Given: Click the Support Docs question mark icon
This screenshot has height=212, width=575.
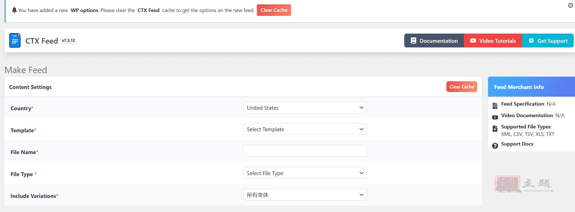Looking at the screenshot, I should pyautogui.click(x=495, y=146).
